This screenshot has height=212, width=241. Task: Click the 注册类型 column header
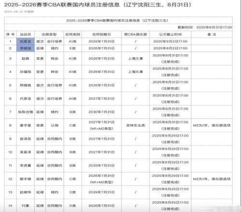pos(49,34)
